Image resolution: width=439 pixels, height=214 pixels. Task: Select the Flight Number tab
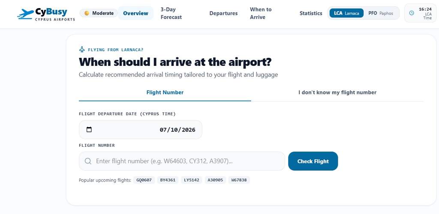click(165, 92)
